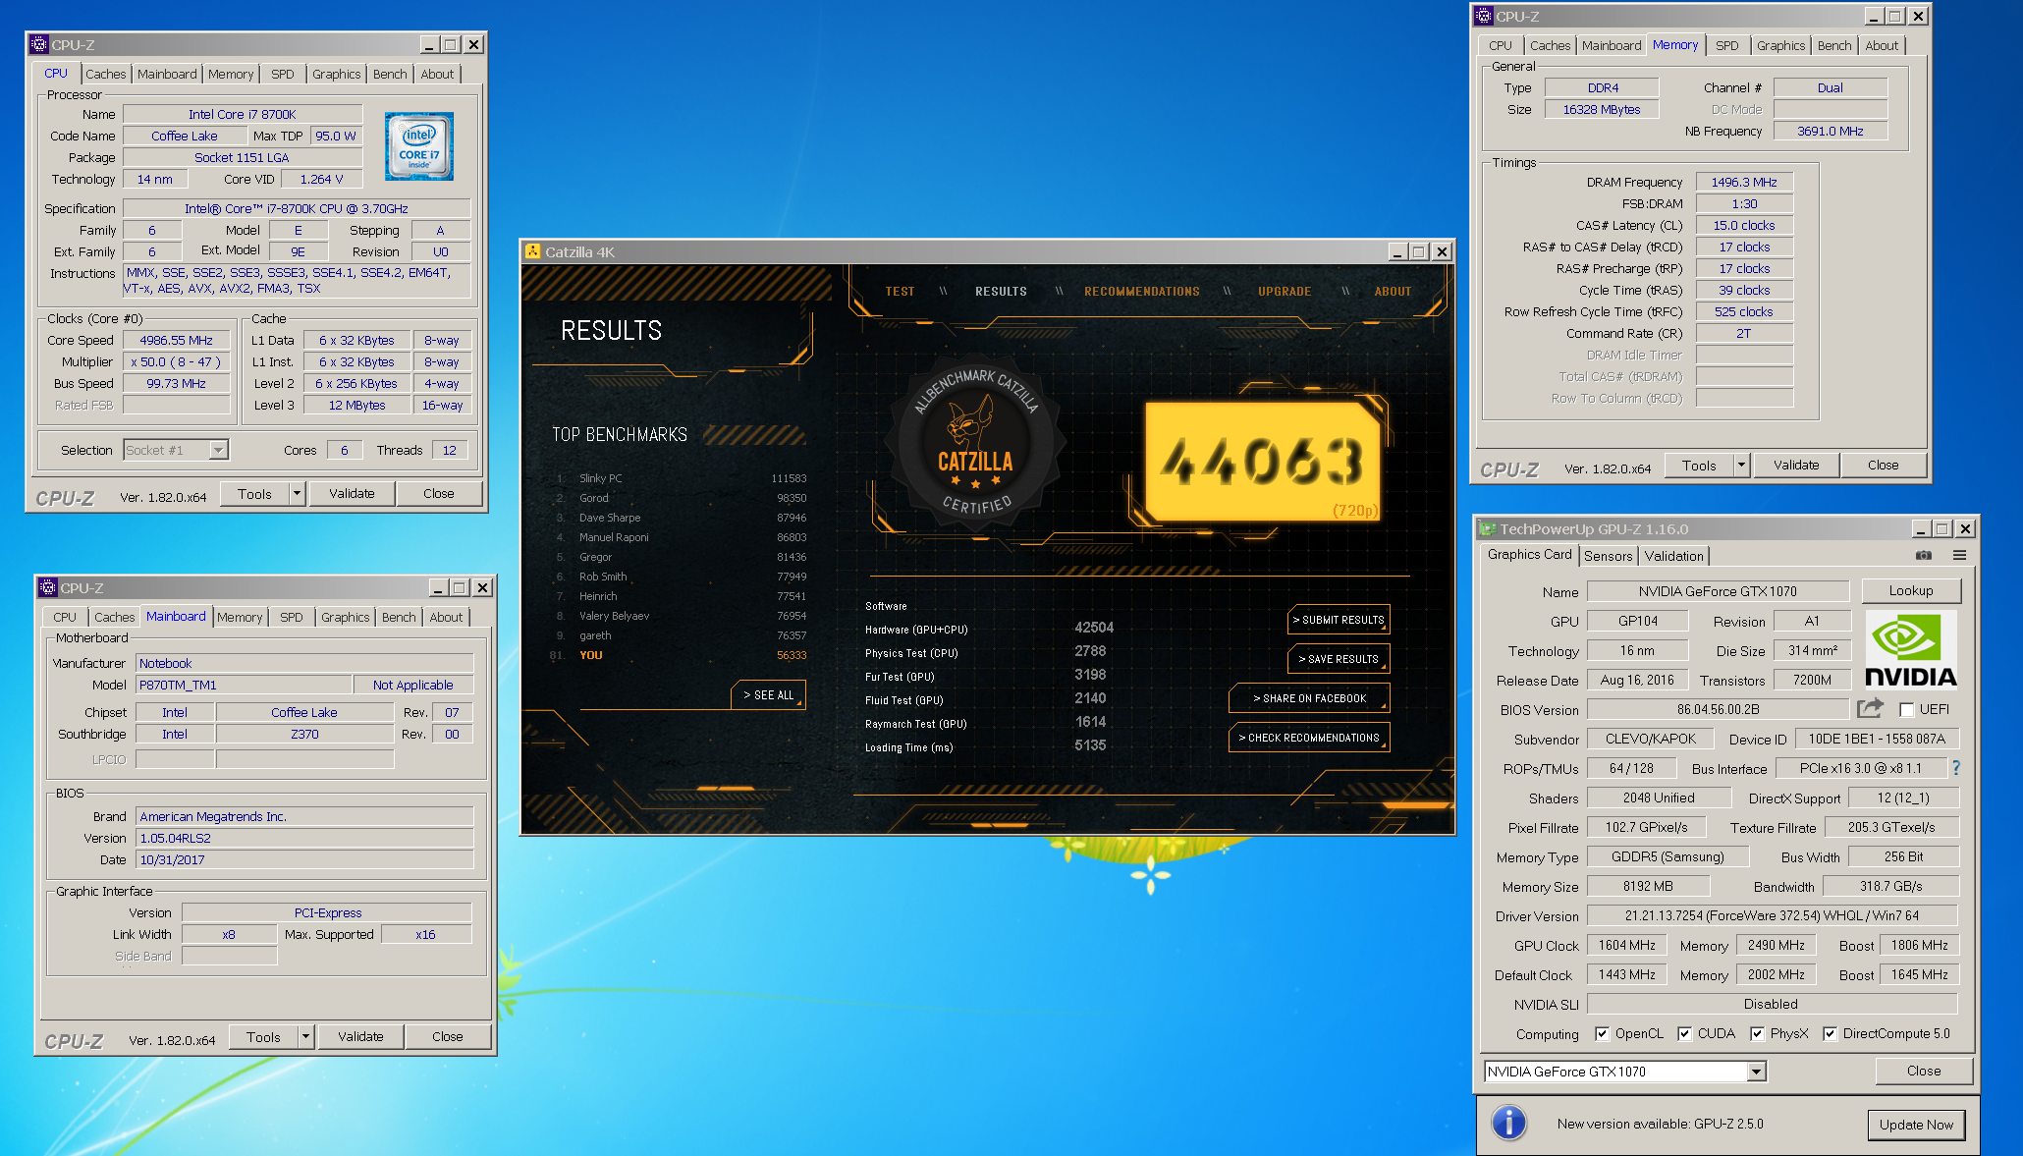This screenshot has width=2023, height=1156.
Task: Click the Catzilla Certified badge
Action: tap(975, 443)
